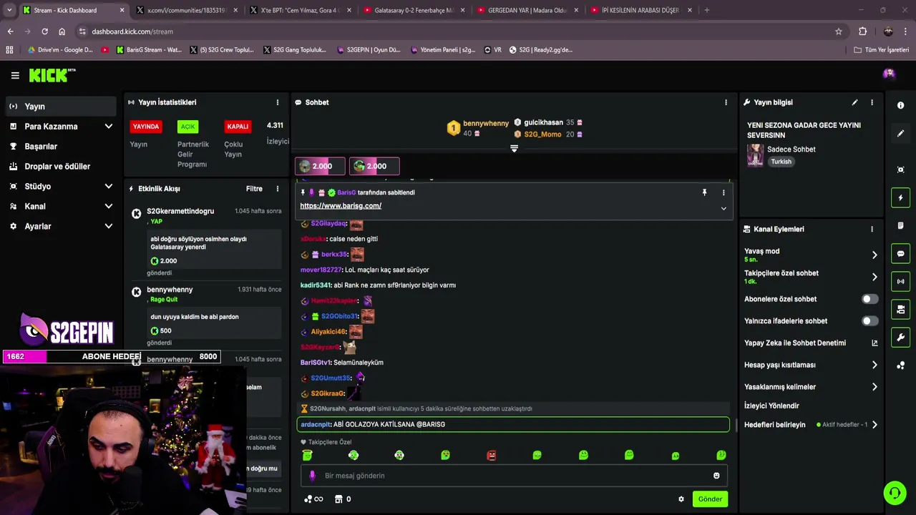Collapse the chat leaderboard handle
The height and width of the screenshot is (515, 916).
(x=514, y=149)
